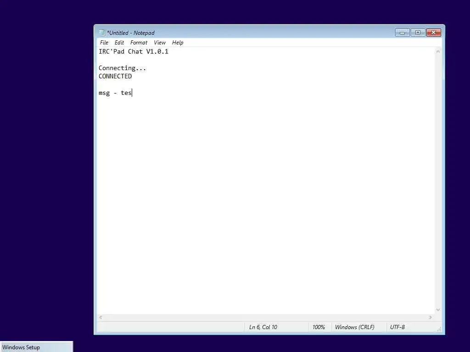Click the Windows Setup taskbar item
Screen dimensions: 470x352
(36, 347)
